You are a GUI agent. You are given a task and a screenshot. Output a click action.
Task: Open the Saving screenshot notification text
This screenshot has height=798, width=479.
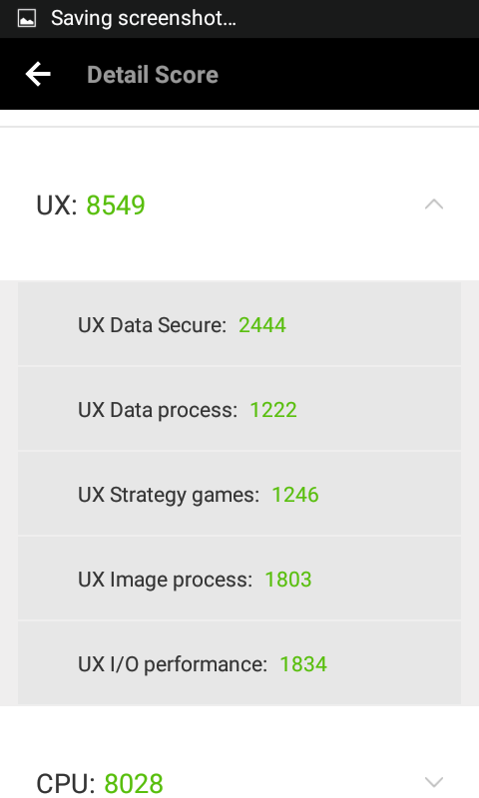tap(144, 19)
